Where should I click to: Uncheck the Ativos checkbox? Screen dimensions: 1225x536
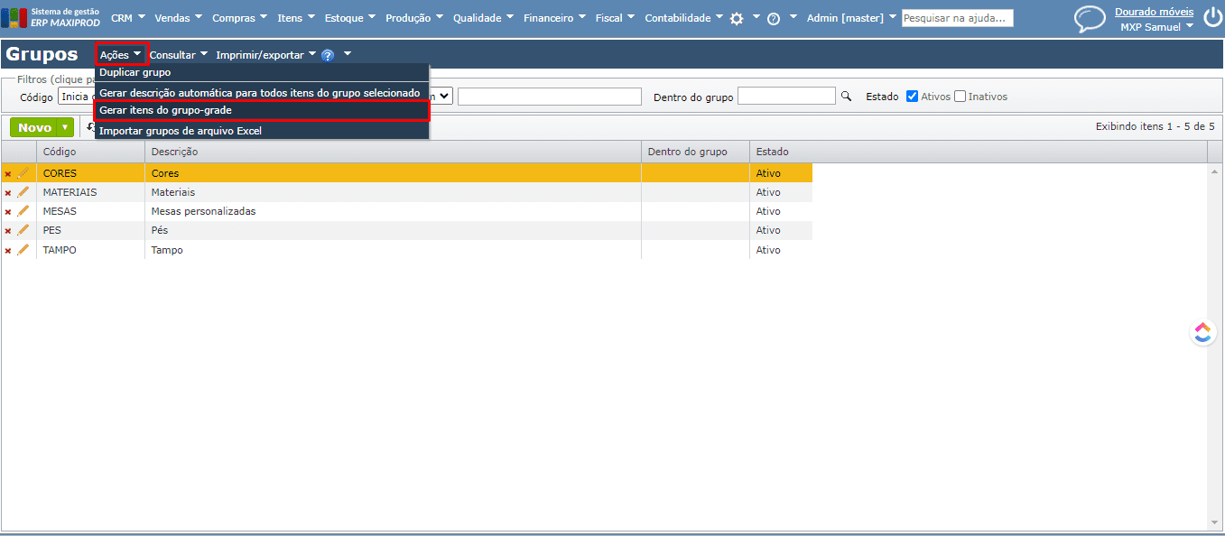click(x=912, y=96)
